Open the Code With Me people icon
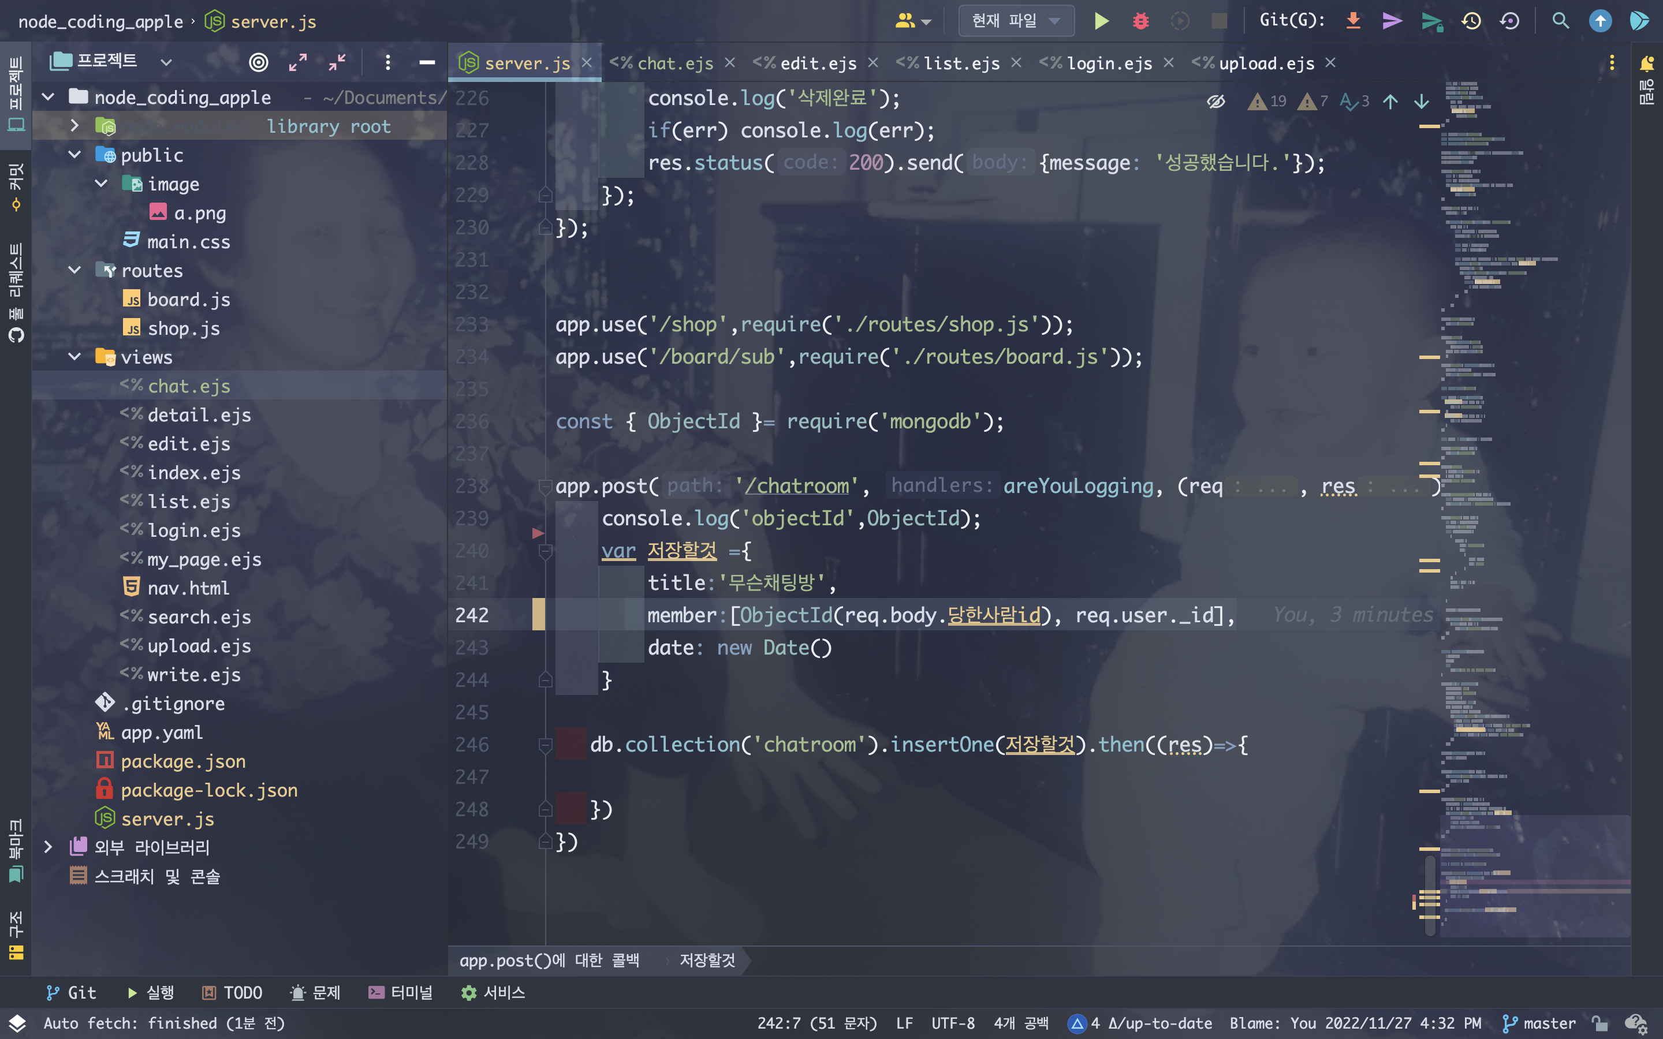Screen dimensions: 1663x1039 pos(912,21)
